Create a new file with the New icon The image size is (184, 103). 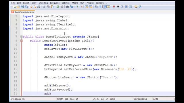pyautogui.click(x=14, y=7)
